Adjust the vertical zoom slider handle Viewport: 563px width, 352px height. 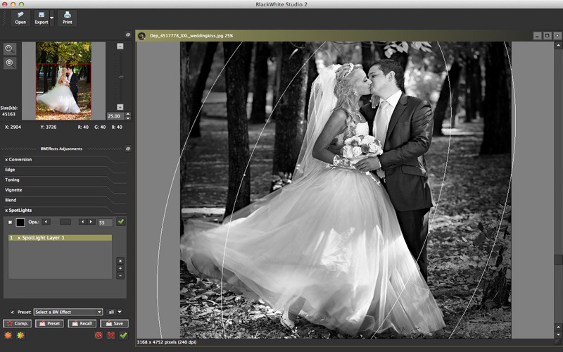[x=121, y=77]
